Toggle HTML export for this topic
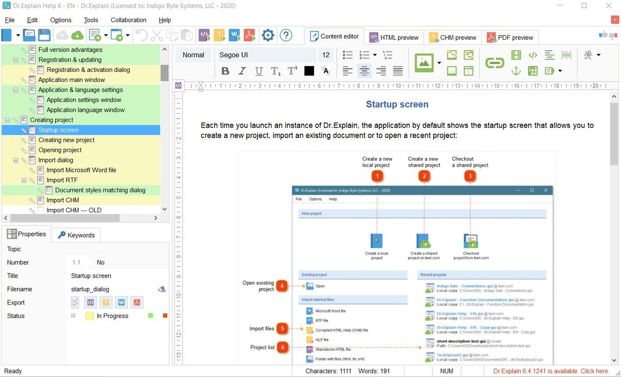The width and height of the screenshot is (621, 377). [91, 303]
